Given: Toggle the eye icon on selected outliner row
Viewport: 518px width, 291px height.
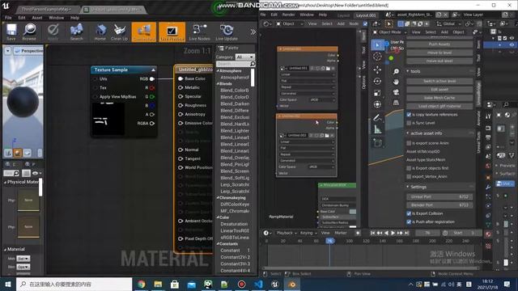Looking at the screenshot, I should 512,45.
